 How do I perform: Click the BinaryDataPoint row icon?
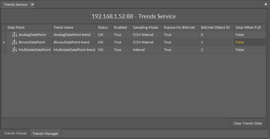14,42
